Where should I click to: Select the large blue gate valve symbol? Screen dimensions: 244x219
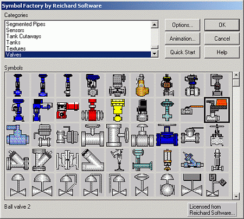point(167,135)
